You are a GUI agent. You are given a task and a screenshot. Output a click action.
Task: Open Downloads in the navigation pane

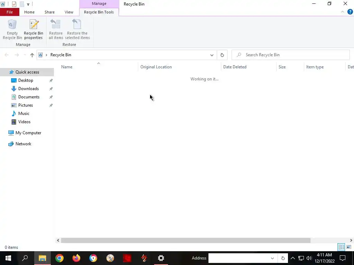[28, 89]
